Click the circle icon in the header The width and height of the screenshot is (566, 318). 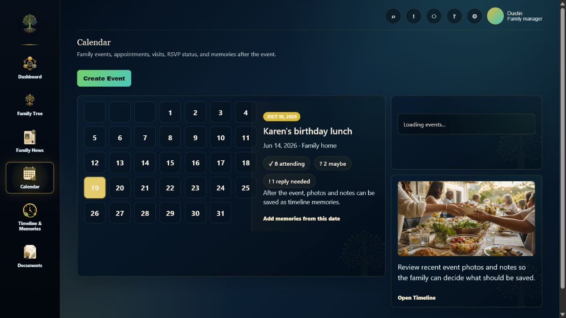(434, 17)
